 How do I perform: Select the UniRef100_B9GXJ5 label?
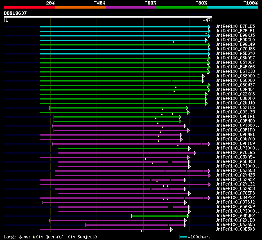[235, 36]
